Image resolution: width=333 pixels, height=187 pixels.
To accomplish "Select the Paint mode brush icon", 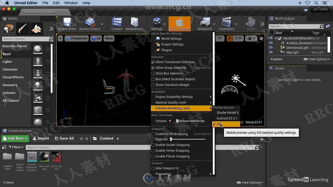I will pos(22,29).
